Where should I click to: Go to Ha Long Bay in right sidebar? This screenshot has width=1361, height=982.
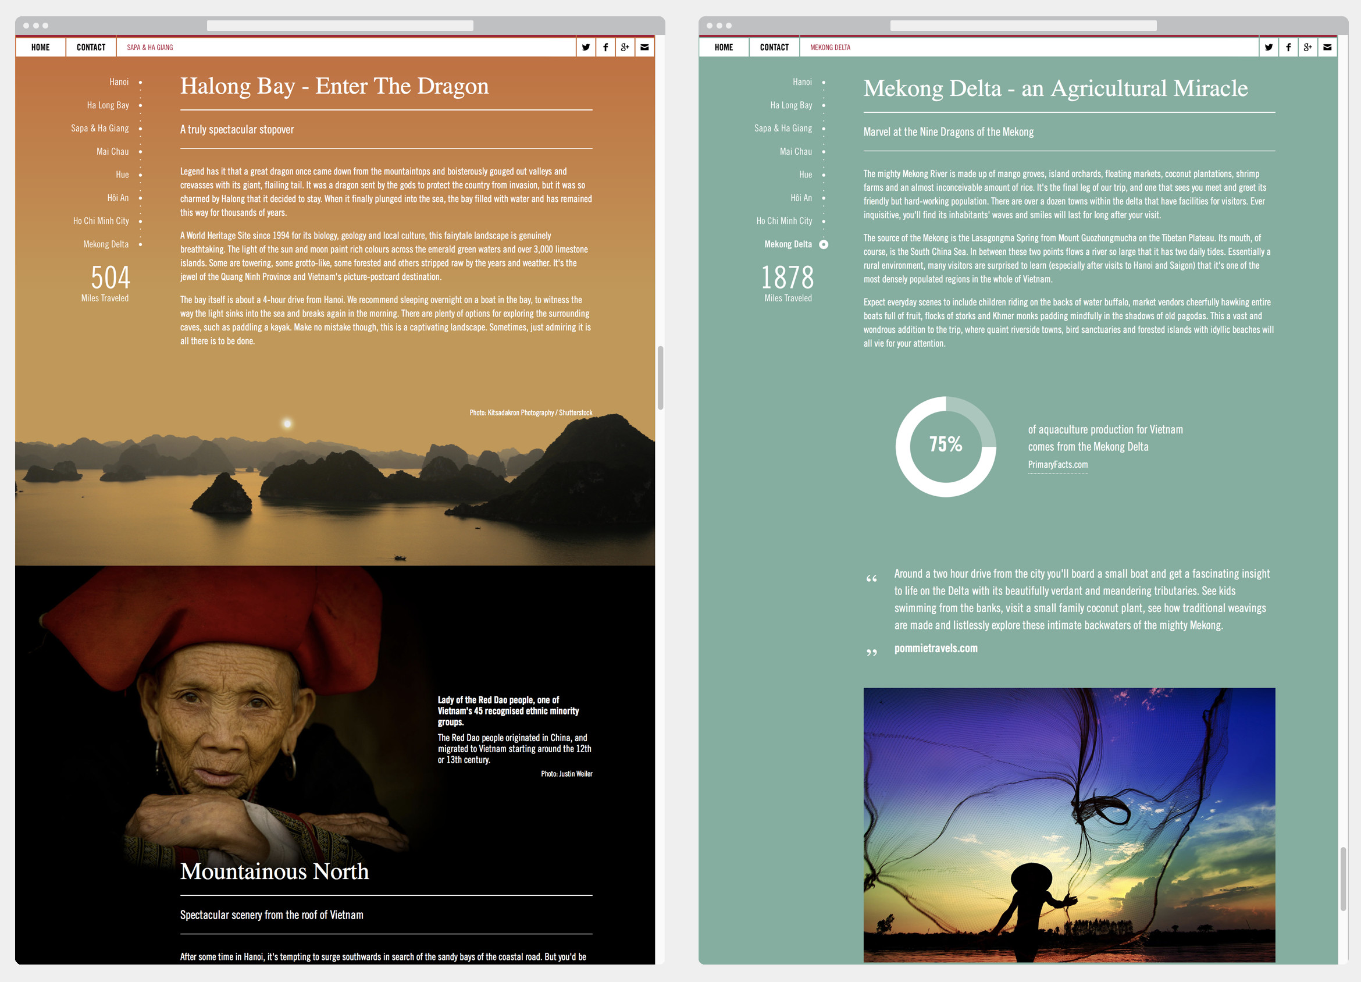pos(792,105)
